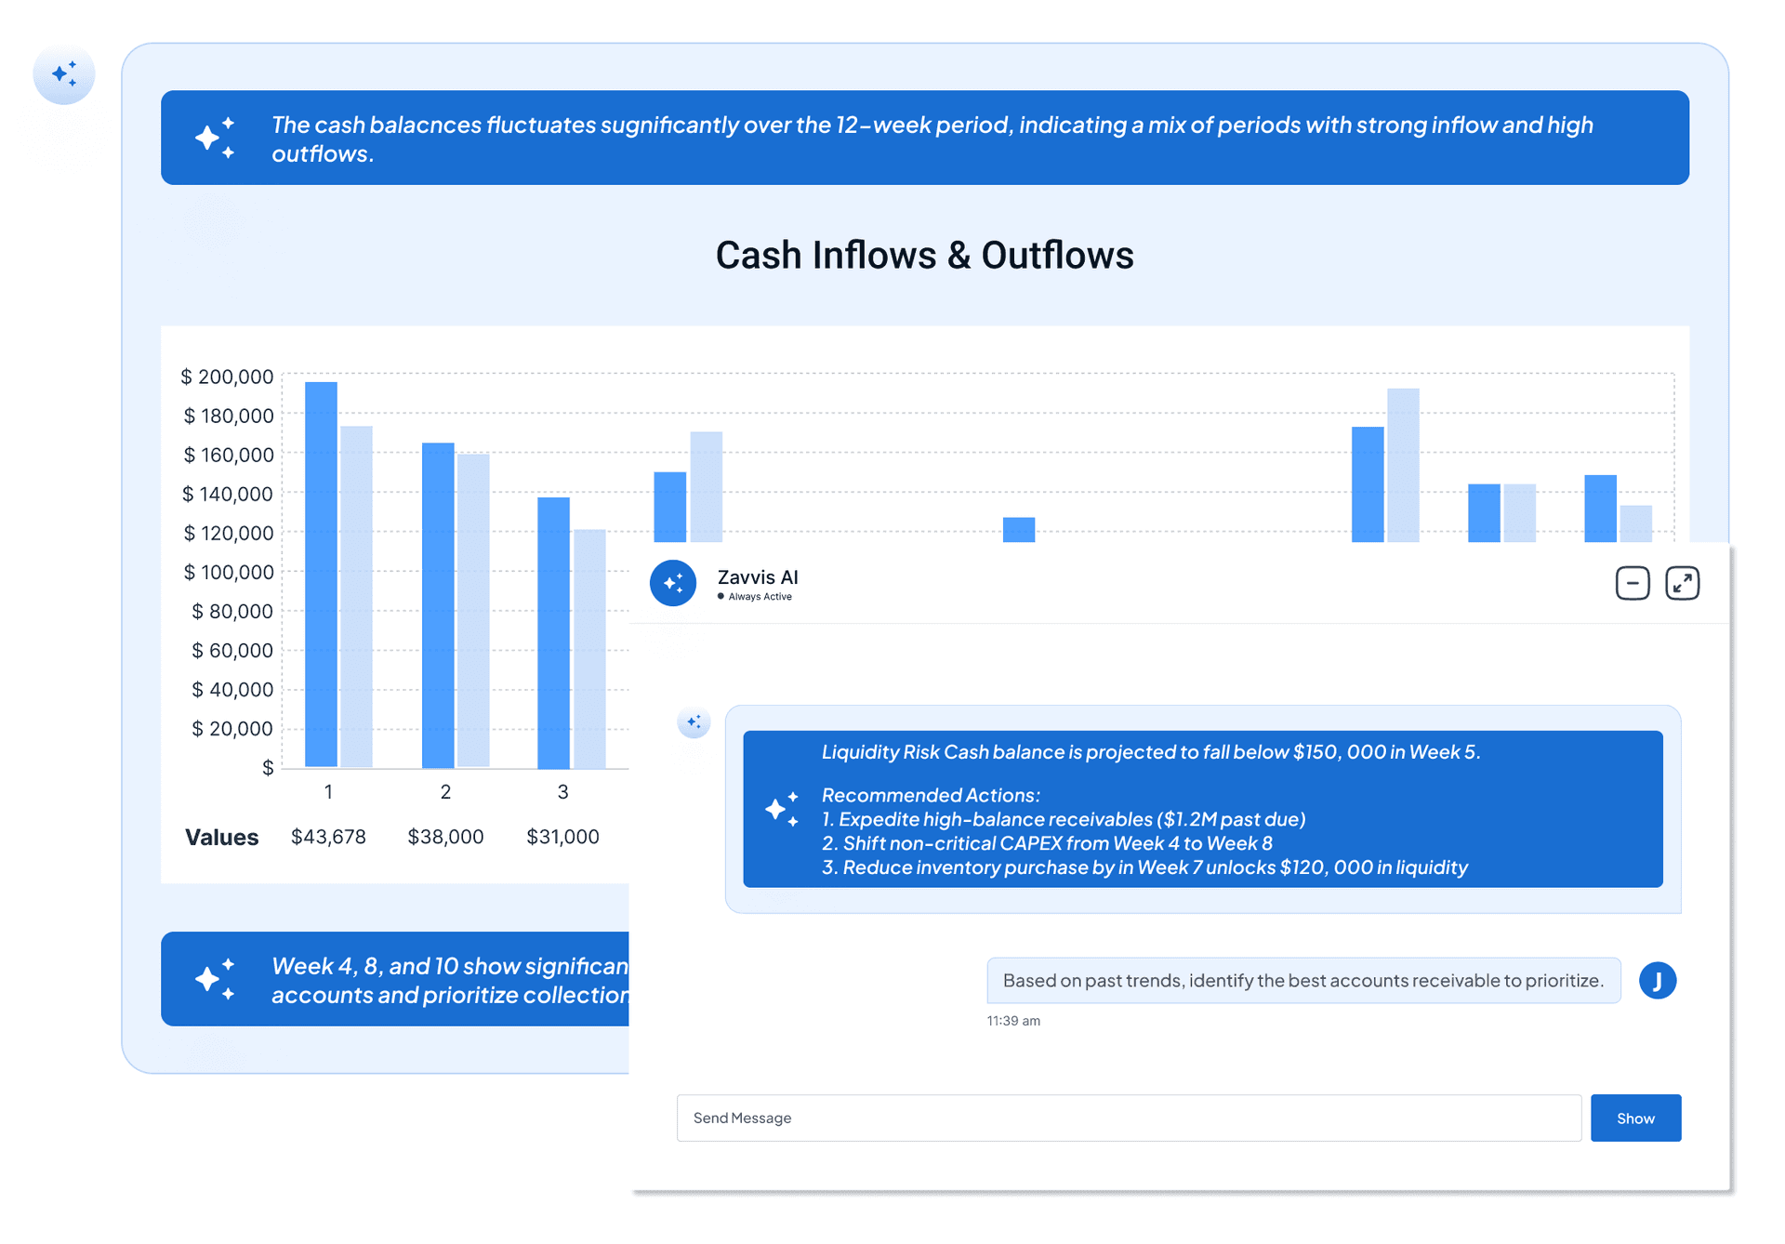This screenshot has height=1244, width=1785.
Task: Minimize the Zavvis AI chat panel
Action: 1632,583
